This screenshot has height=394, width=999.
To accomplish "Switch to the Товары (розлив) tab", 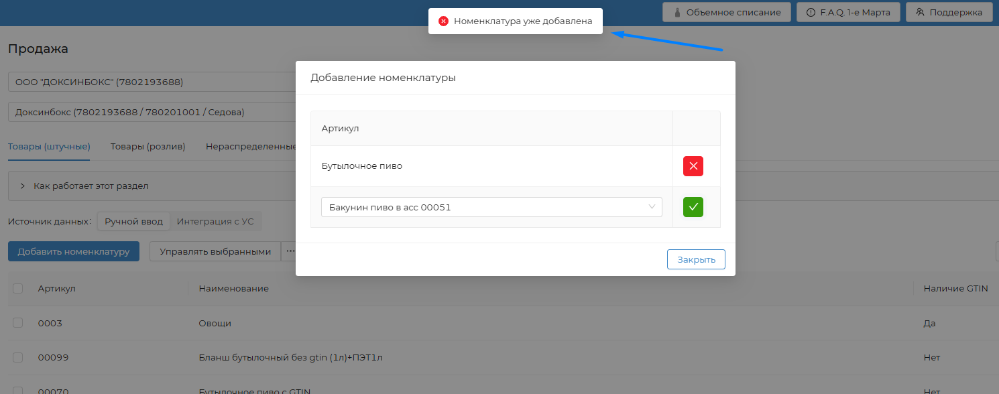I will click(x=148, y=147).
